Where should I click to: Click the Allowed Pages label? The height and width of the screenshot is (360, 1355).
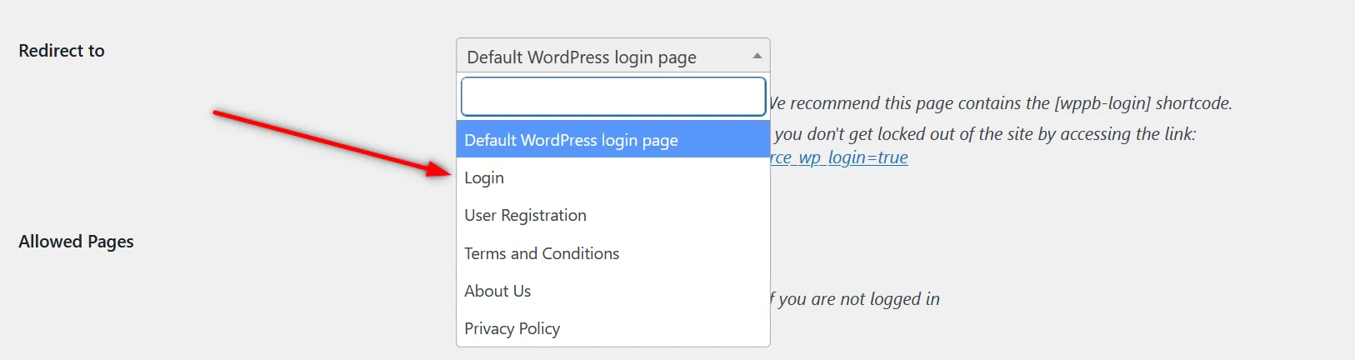click(x=76, y=242)
